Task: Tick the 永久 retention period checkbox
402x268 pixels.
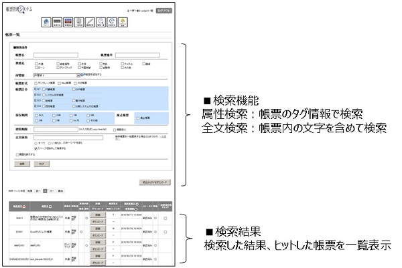Action: pyautogui.click(x=36, y=115)
